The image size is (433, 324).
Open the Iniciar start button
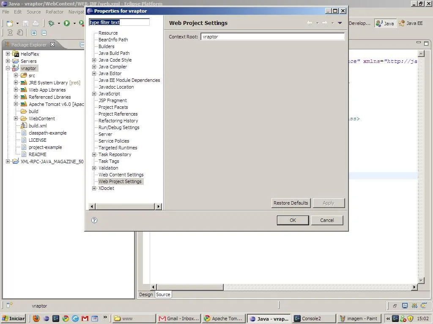pyautogui.click(x=14, y=319)
